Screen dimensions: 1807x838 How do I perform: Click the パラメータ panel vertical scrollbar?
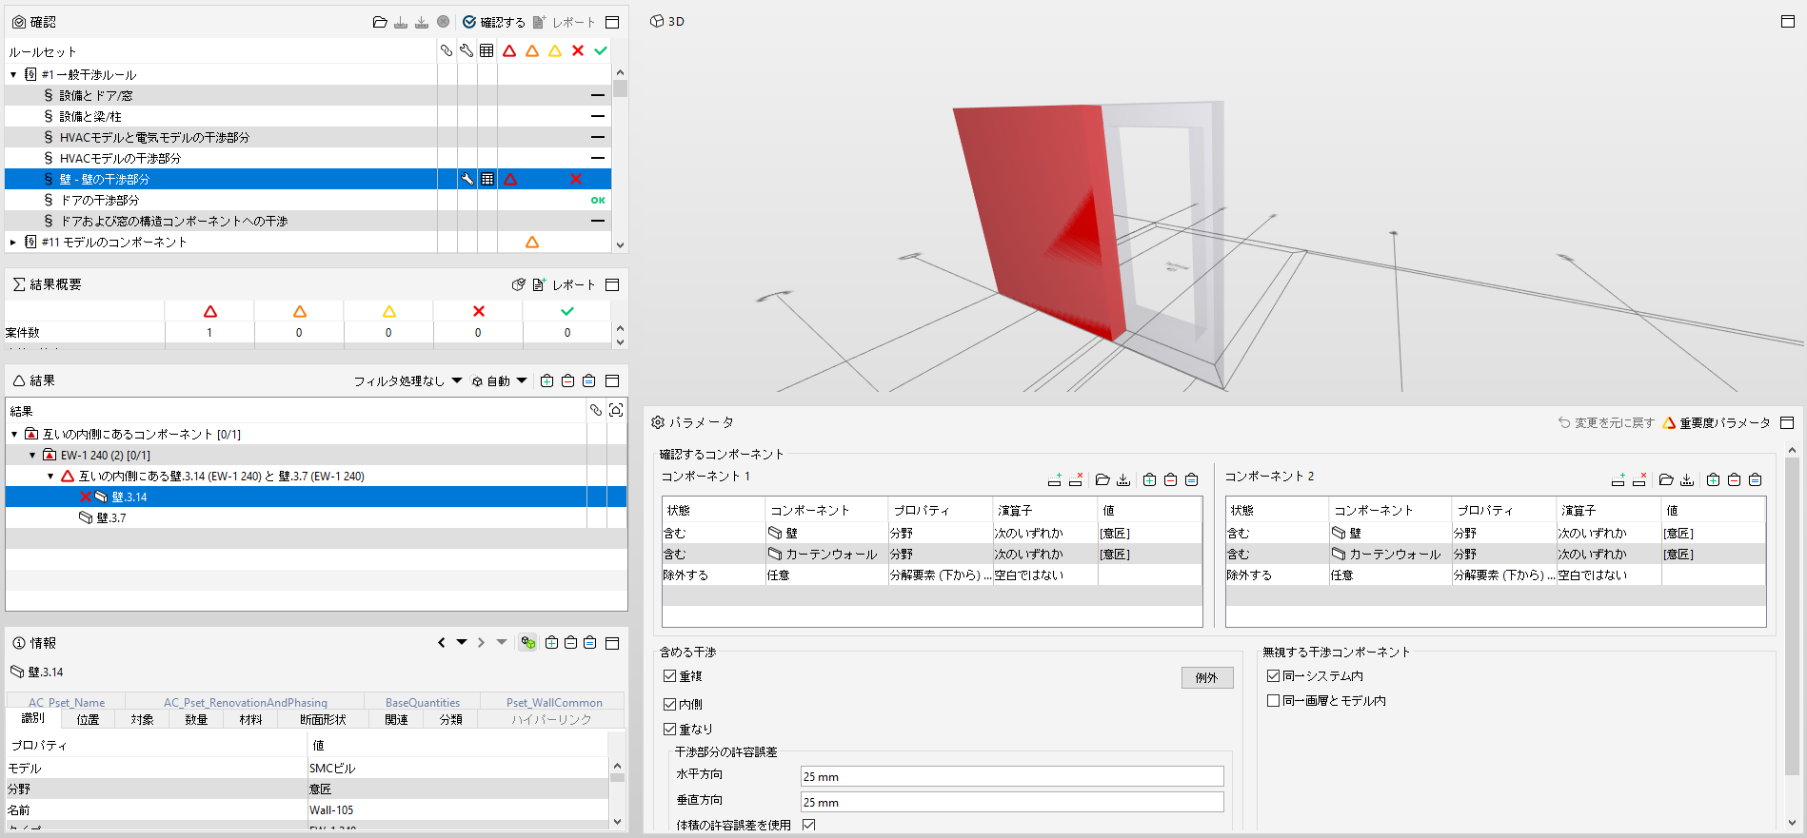point(1792,618)
